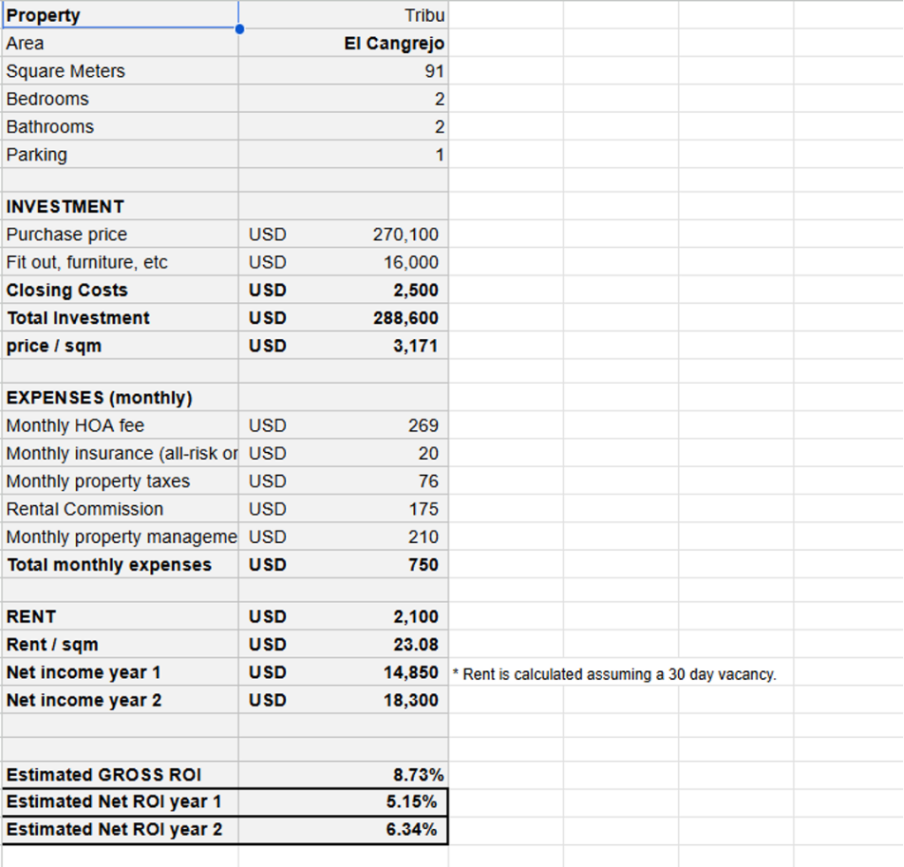904x867 pixels.
Task: Click the 'Monthly HOA fee' label
Action: (x=120, y=425)
